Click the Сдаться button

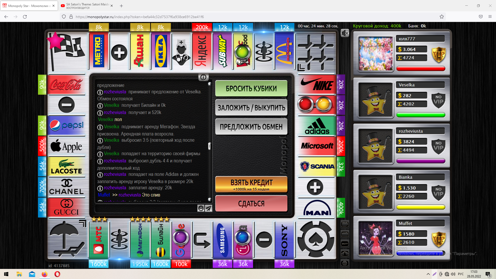point(251,203)
